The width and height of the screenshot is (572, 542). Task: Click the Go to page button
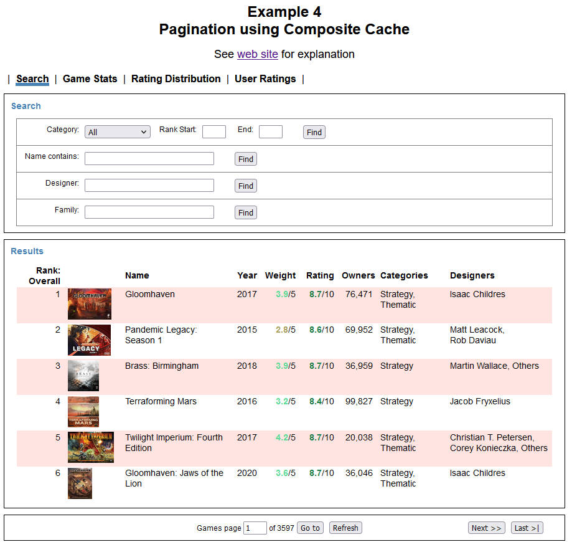tap(310, 528)
